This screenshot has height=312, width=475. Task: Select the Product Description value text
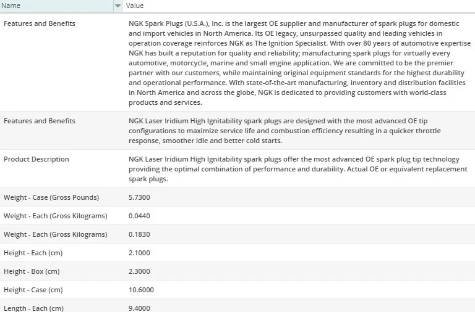click(297, 169)
